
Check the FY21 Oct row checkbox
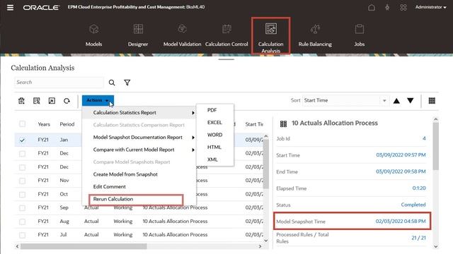coord(22,195)
